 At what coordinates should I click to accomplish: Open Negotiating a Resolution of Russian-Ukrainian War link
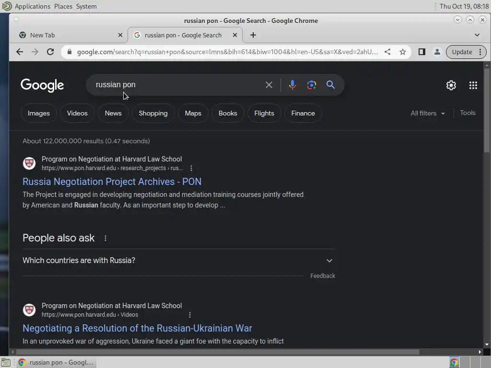tap(137, 328)
